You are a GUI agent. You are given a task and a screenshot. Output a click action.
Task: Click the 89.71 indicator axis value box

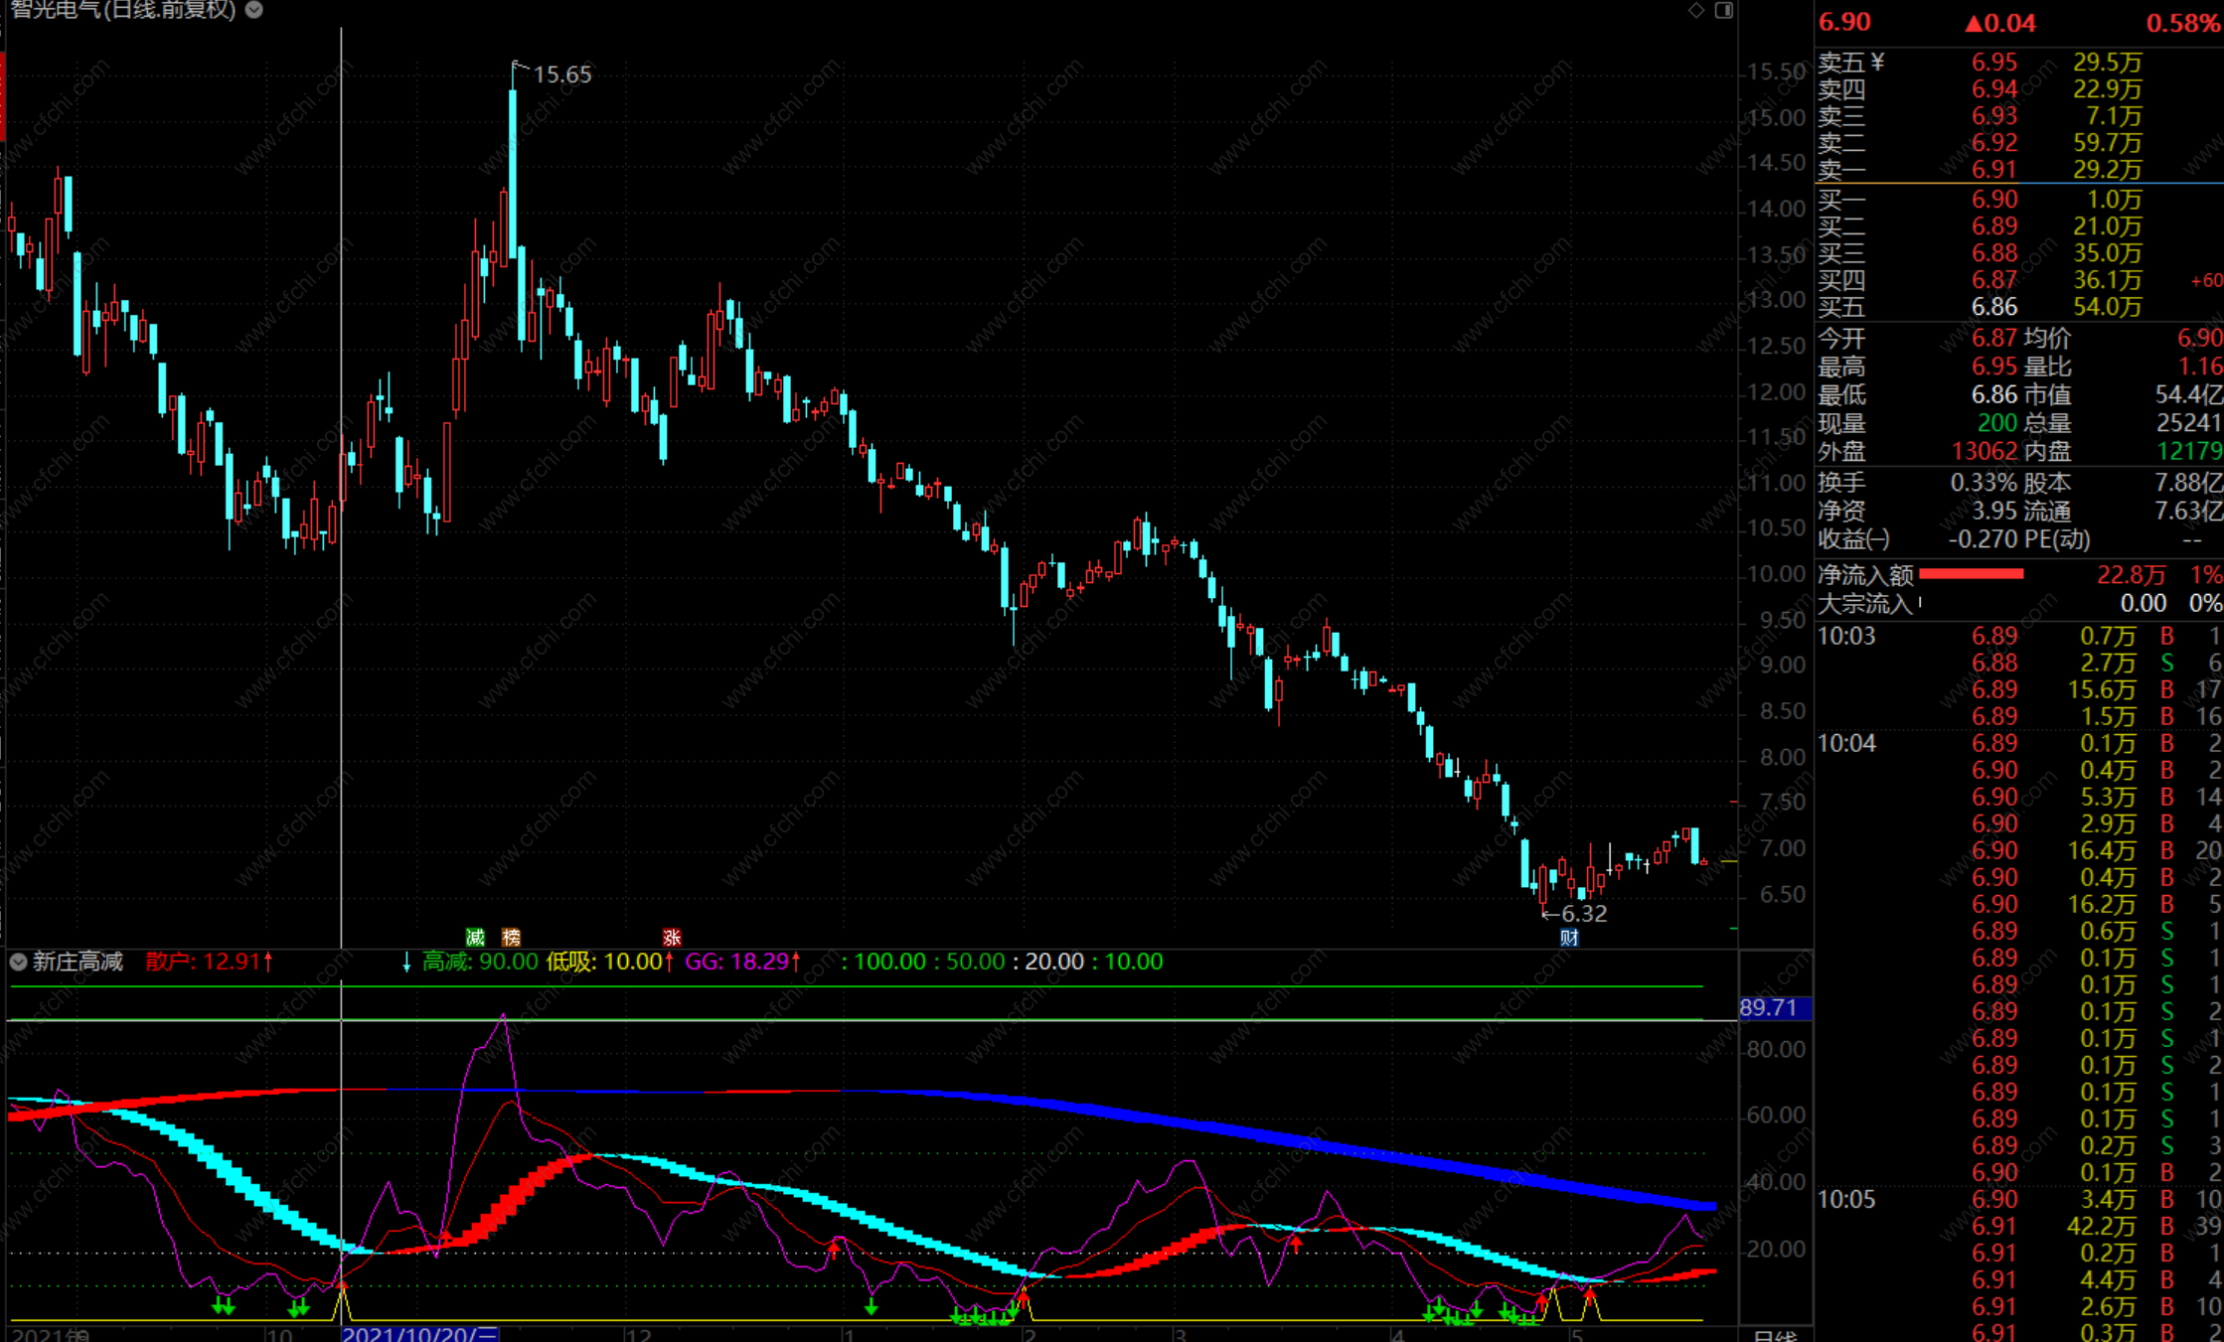pyautogui.click(x=1774, y=1008)
